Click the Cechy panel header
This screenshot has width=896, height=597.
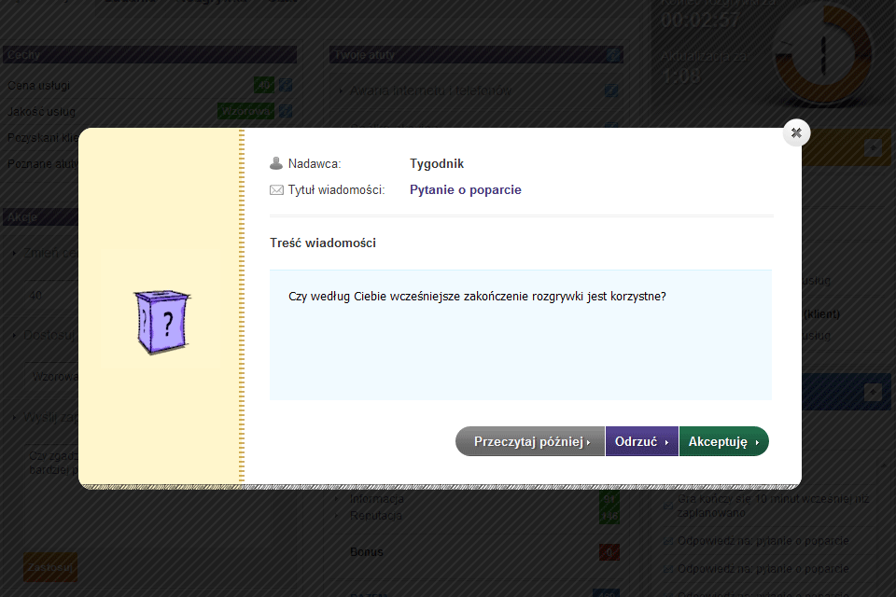point(149,55)
